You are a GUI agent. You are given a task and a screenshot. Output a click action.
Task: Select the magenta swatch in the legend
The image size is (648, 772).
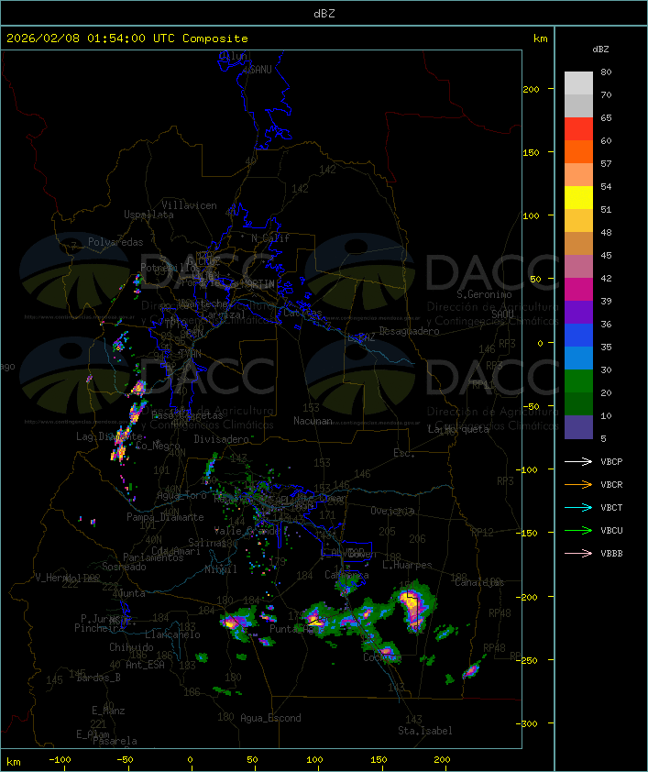pos(578,289)
